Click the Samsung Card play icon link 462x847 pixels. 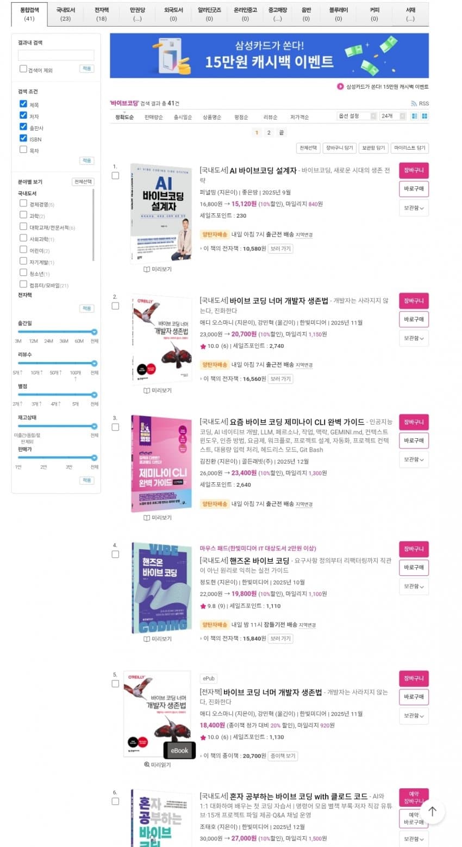point(340,87)
